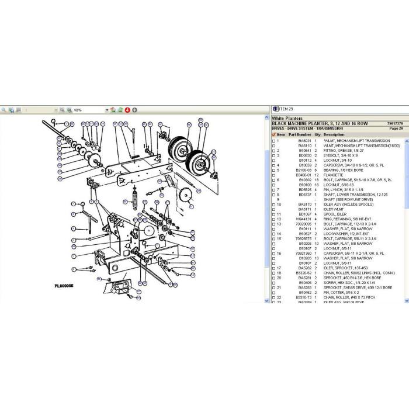409x409 pixels.
Task: Click the magnifier search icon in toolbar
Action: (x=4, y=110)
